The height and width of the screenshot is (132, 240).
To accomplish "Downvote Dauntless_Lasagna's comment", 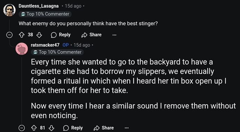I will point(39,35).
